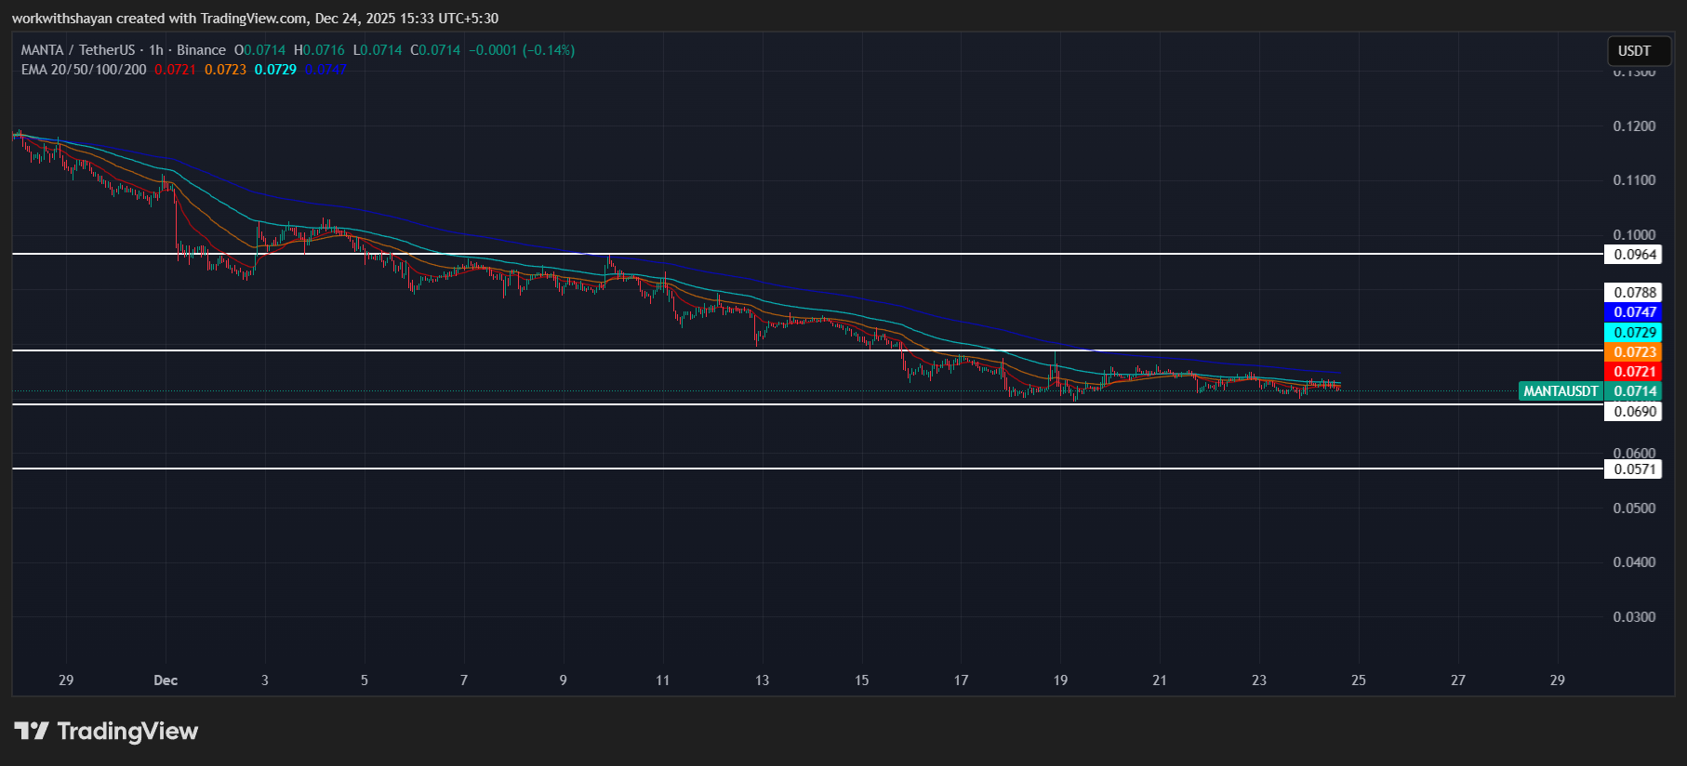Click the 0.0571 horizontal line price label

[1634, 469]
